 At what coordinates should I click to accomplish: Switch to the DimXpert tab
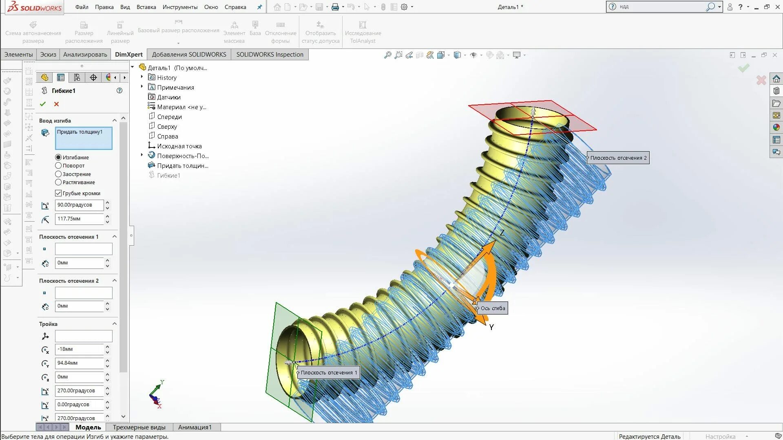[x=128, y=54]
